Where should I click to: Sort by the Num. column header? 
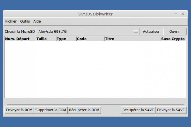(x=10, y=39)
